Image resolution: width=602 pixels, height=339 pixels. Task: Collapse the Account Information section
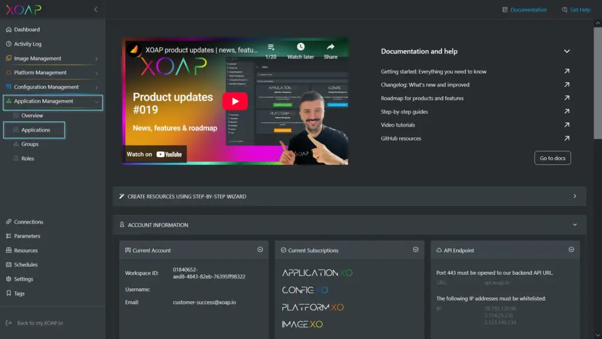click(574, 225)
